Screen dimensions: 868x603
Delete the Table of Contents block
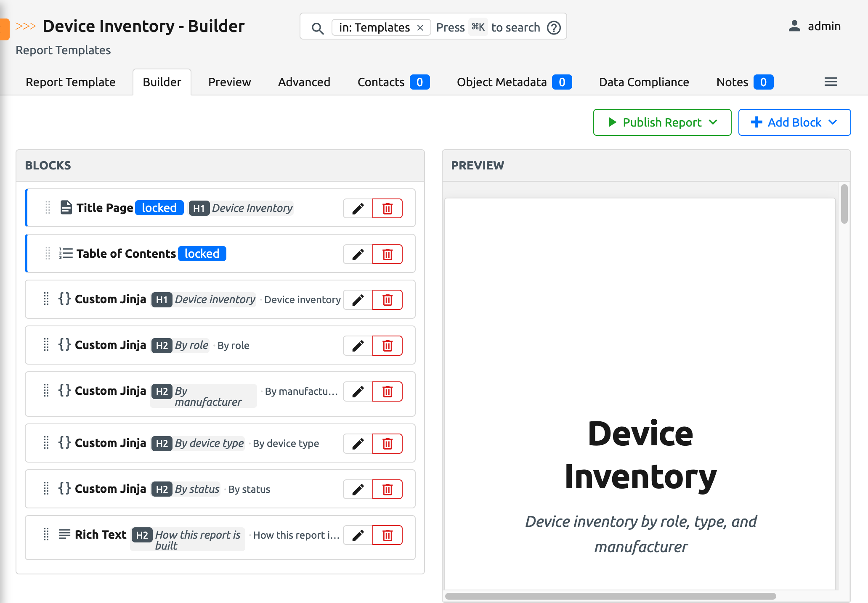click(x=388, y=254)
